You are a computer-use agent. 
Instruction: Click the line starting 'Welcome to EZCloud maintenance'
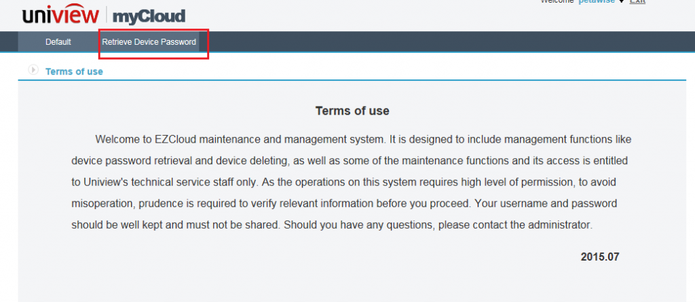[x=363, y=140]
